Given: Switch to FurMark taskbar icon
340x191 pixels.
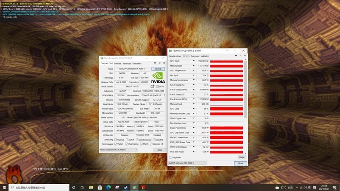Looking at the screenshot, I should pos(143,187).
